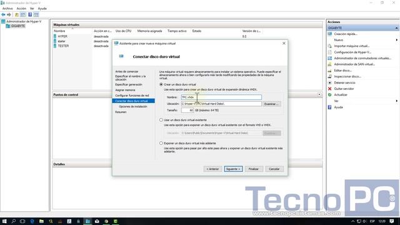The height and width of the screenshot is (225, 400).
Task: Click the Nombre column header
Action: coord(59,31)
